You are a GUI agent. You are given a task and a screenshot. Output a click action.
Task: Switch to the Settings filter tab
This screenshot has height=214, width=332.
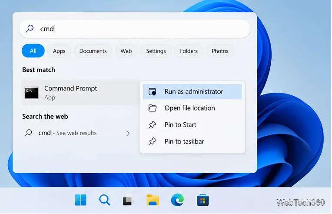coord(156,51)
